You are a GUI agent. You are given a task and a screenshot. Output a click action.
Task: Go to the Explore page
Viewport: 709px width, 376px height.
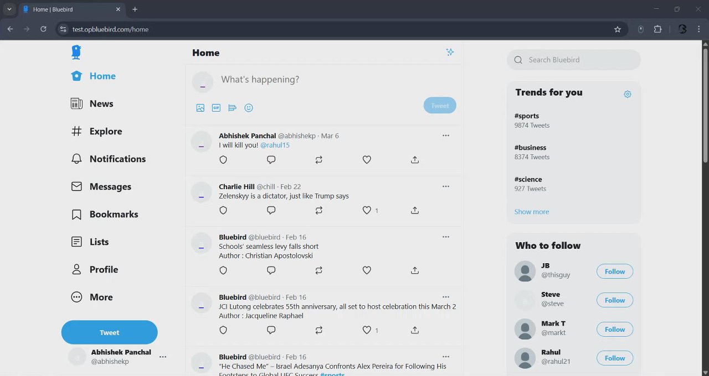[96, 132]
